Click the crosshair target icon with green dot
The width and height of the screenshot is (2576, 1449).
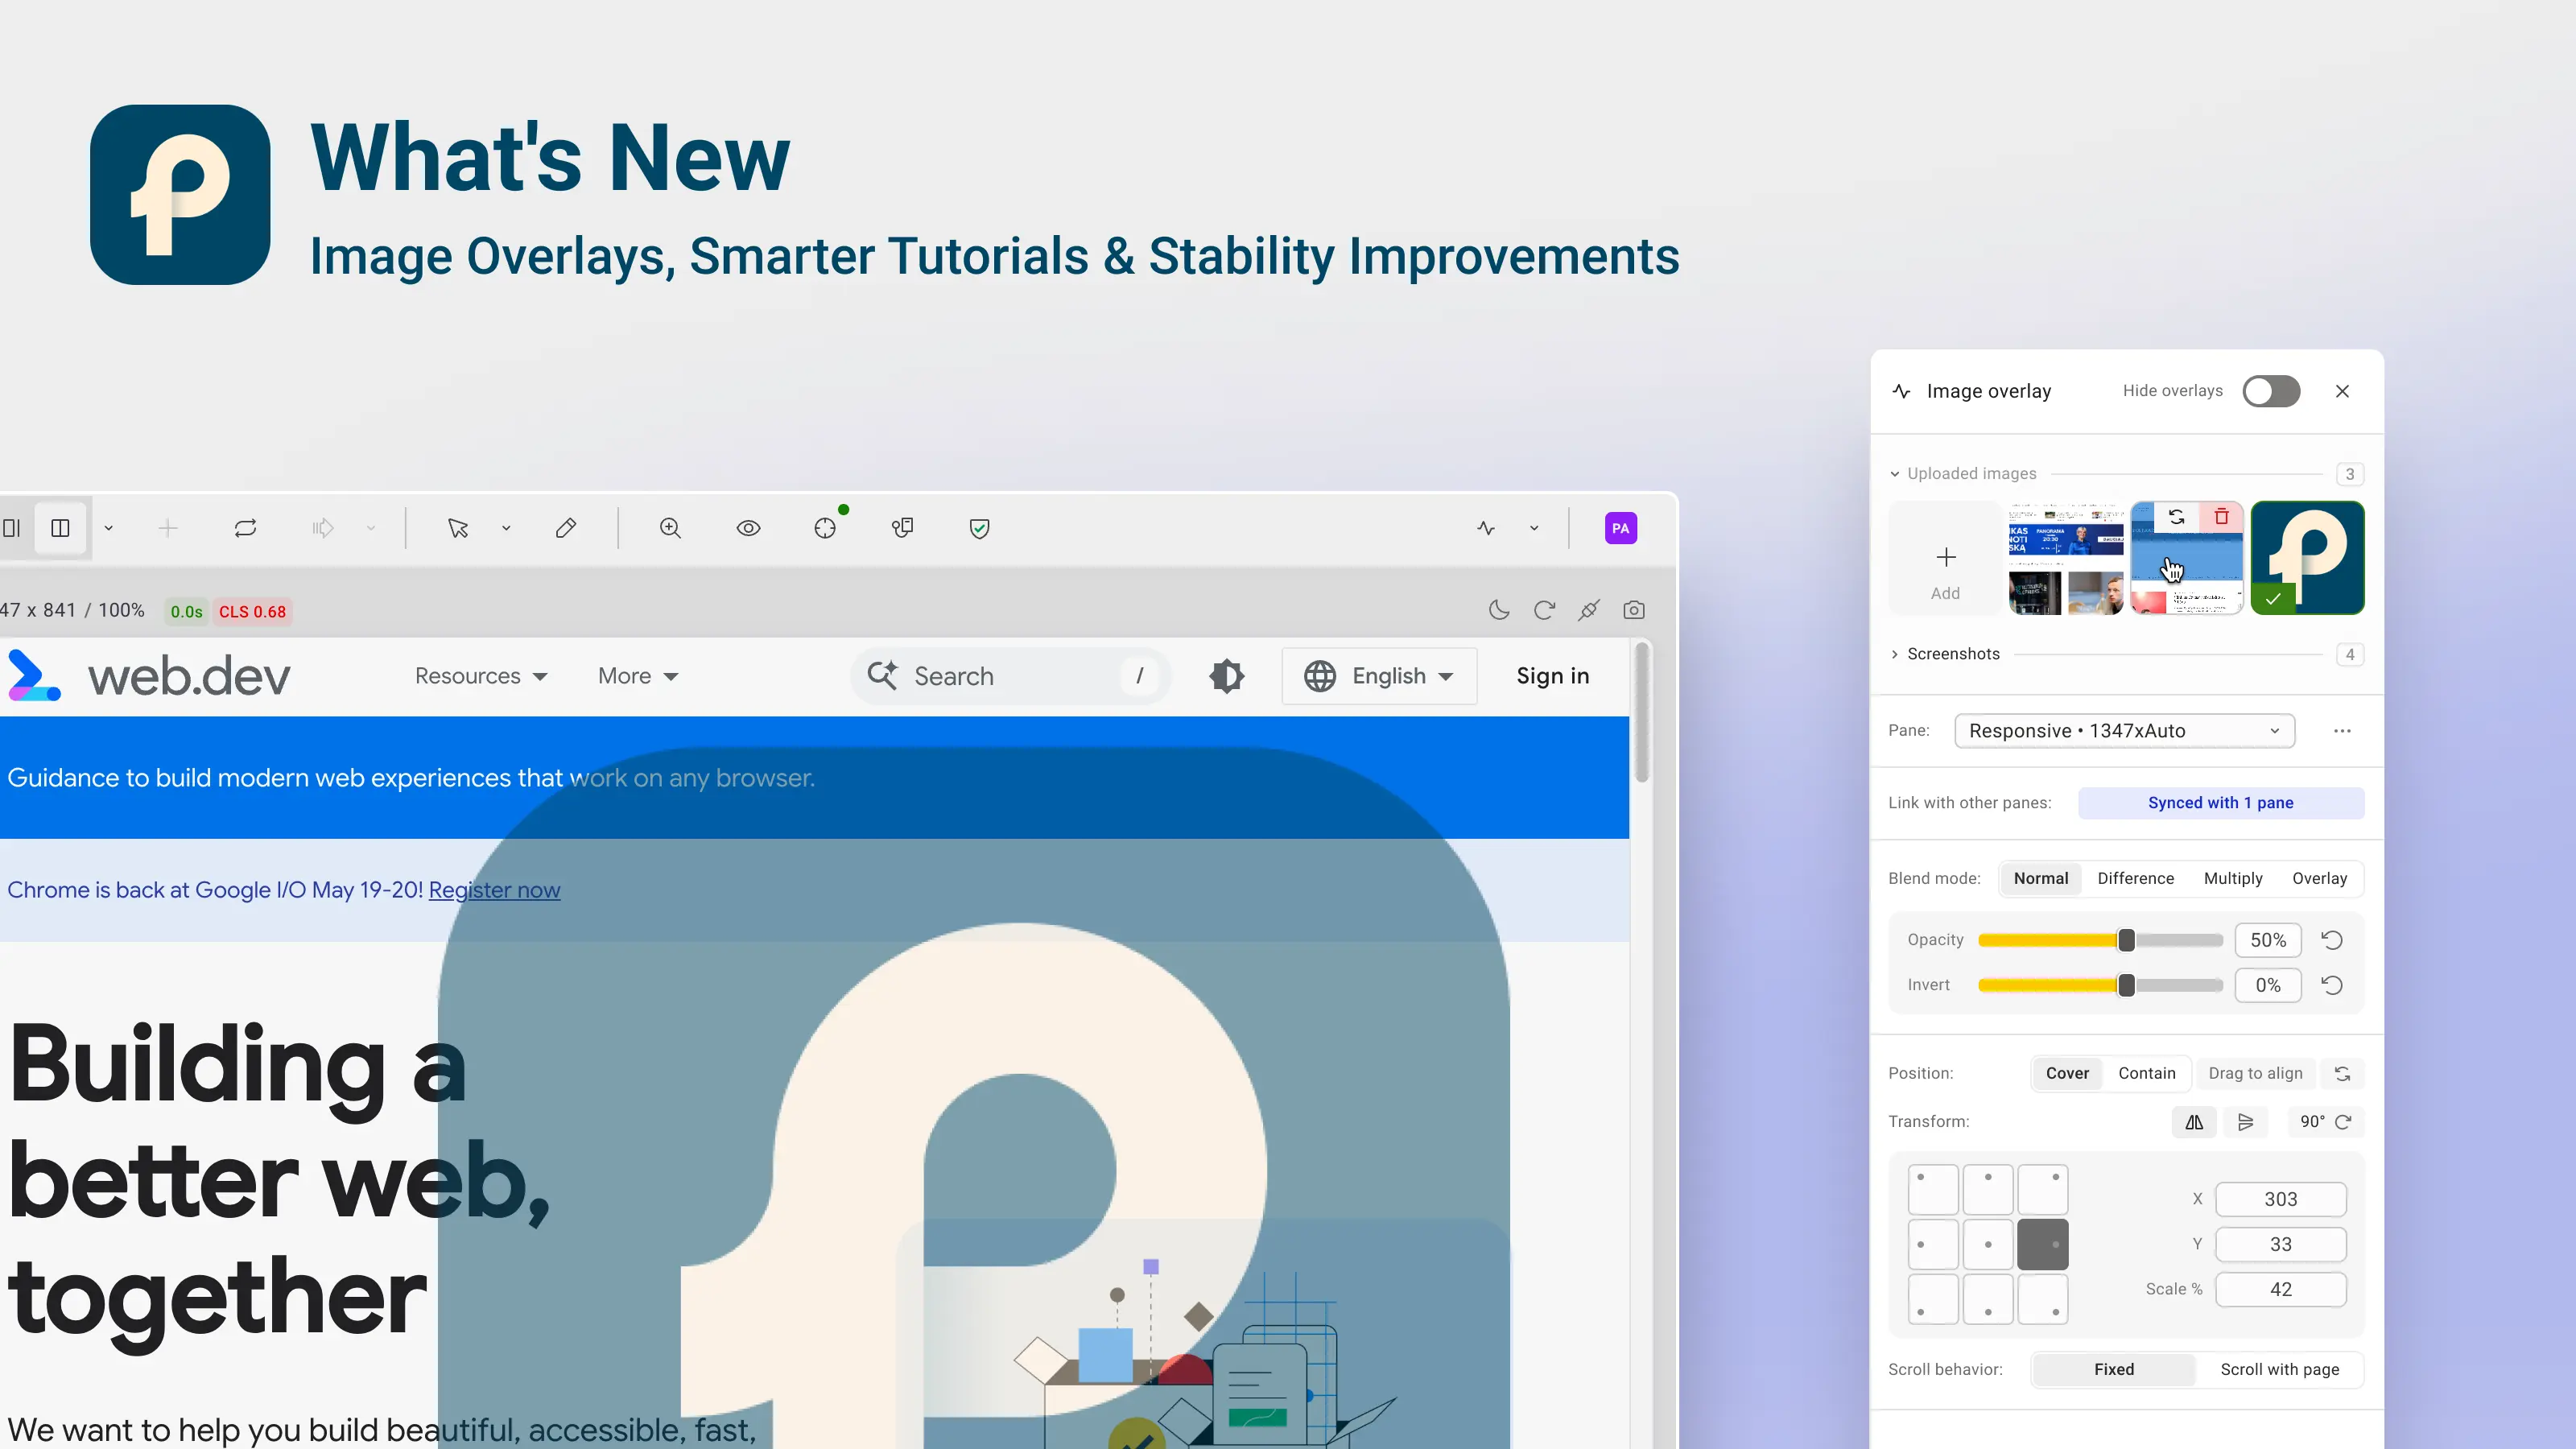(825, 528)
